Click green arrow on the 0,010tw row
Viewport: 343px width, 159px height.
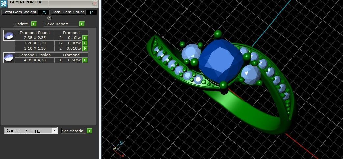[85, 48]
